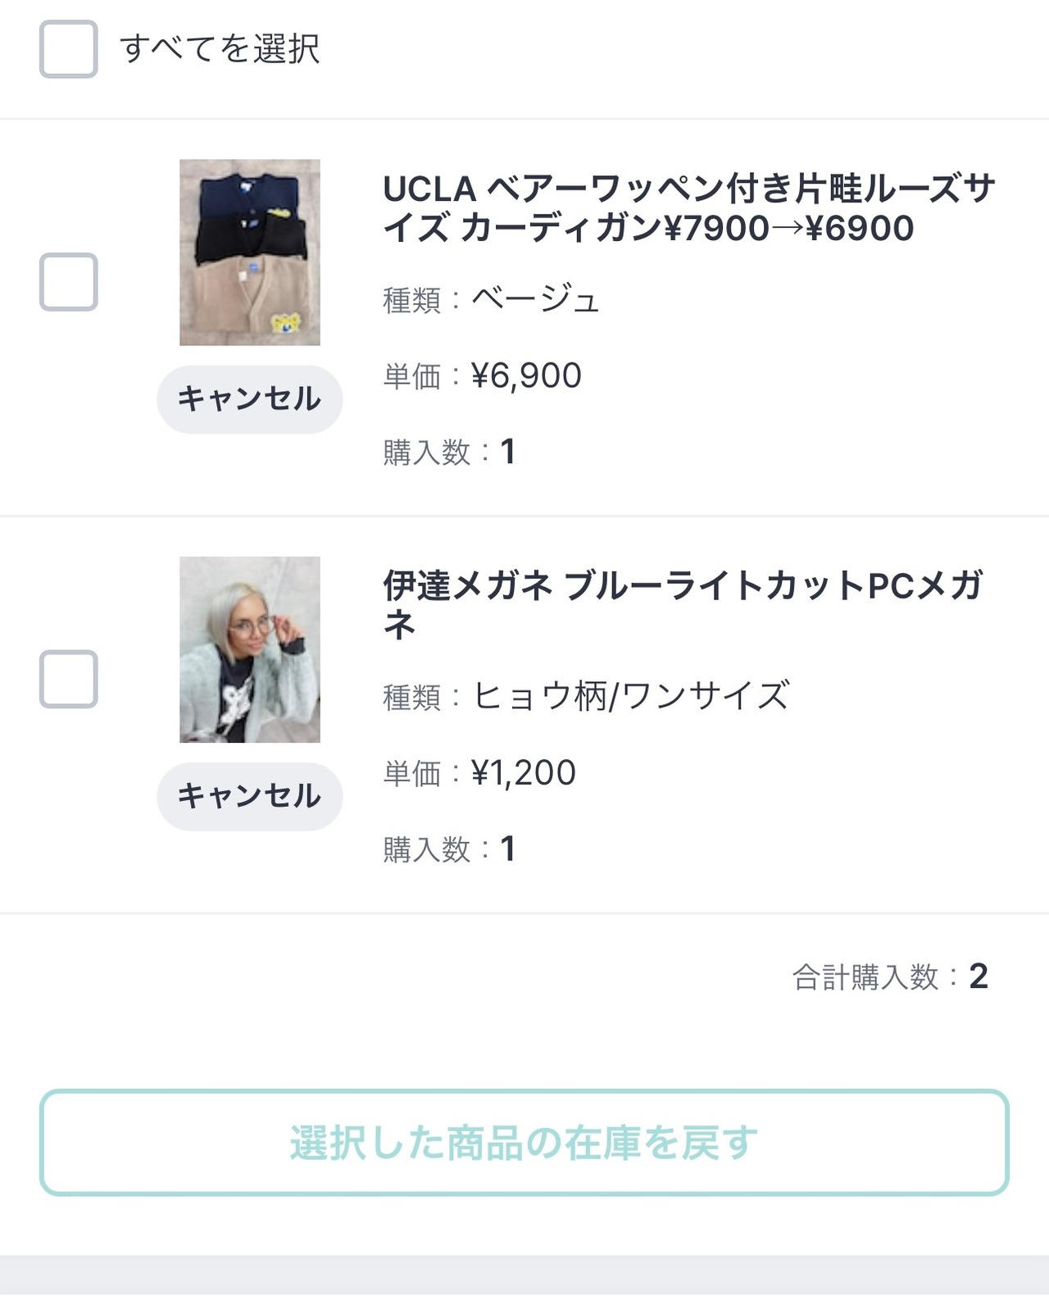Click the cardigan's ベージュ variant text
Image resolution: width=1049 pixels, height=1315 pixels.
tap(535, 299)
